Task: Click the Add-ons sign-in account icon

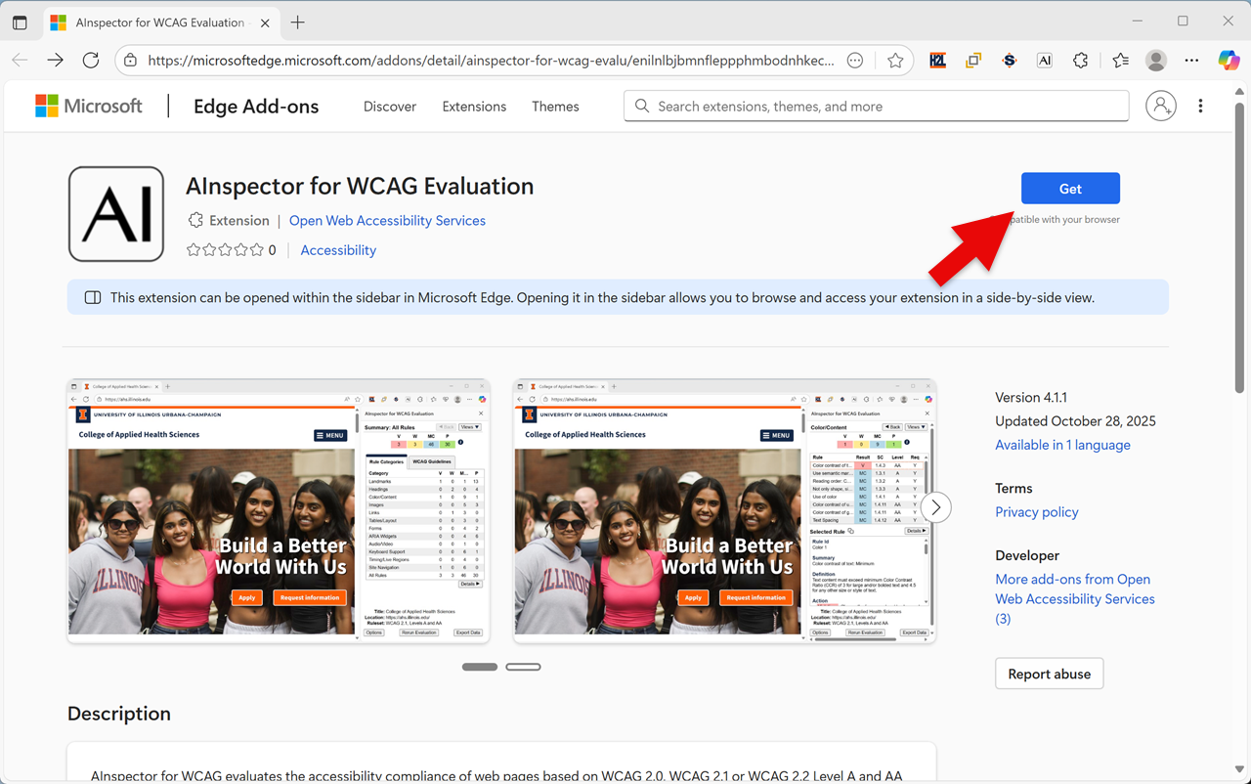Action: 1161,106
